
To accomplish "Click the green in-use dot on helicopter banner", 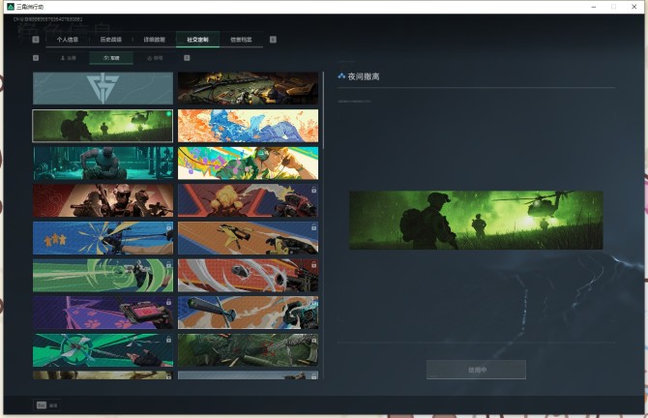I will click(168, 114).
